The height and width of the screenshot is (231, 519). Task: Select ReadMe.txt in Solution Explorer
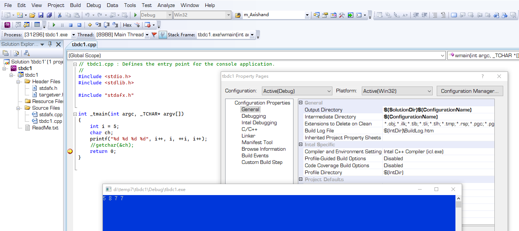click(x=45, y=128)
